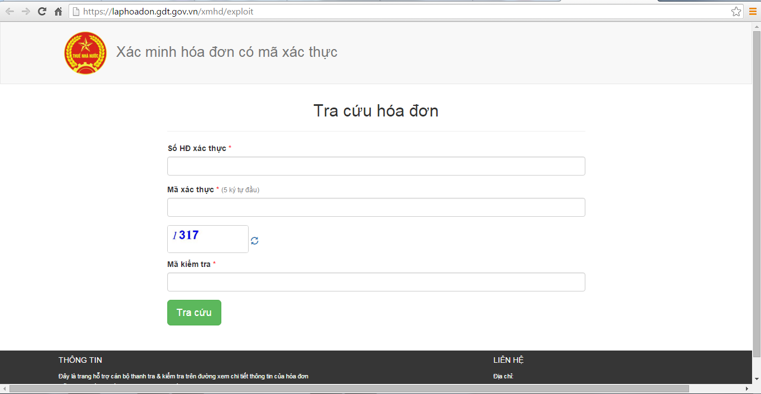Focus the URL address bar

coord(390,12)
